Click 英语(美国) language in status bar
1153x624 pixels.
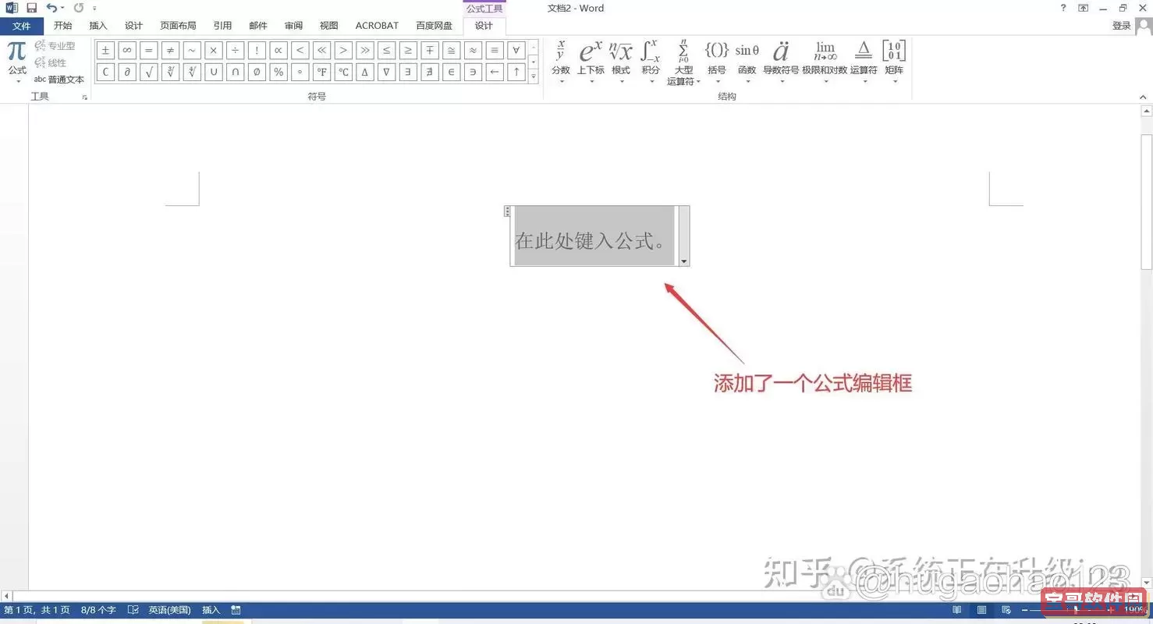(x=169, y=610)
